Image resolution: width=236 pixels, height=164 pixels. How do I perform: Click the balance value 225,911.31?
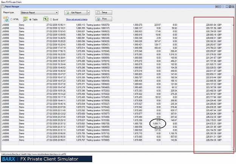coord(211,137)
